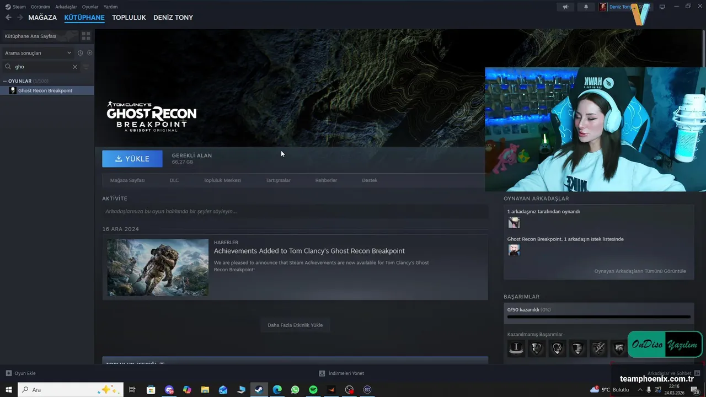Screen dimensions: 706x397
Task: Go to the TOPLULUK section
Action: click(x=129, y=18)
